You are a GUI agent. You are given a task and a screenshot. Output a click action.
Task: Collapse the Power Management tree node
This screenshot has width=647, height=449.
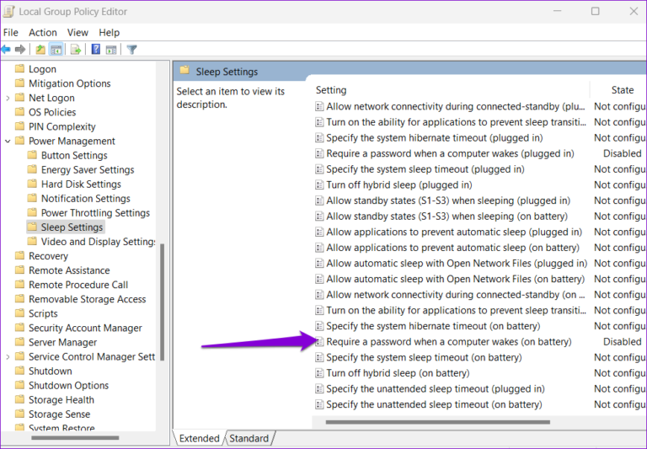click(x=8, y=142)
